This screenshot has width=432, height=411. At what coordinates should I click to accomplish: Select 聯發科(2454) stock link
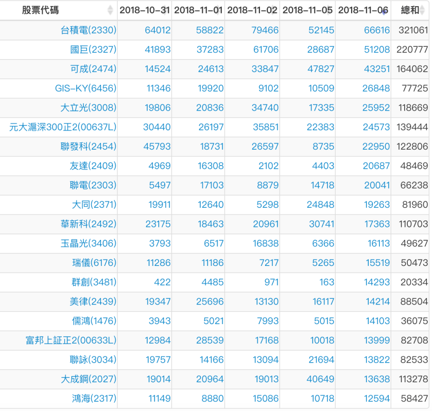(x=89, y=147)
